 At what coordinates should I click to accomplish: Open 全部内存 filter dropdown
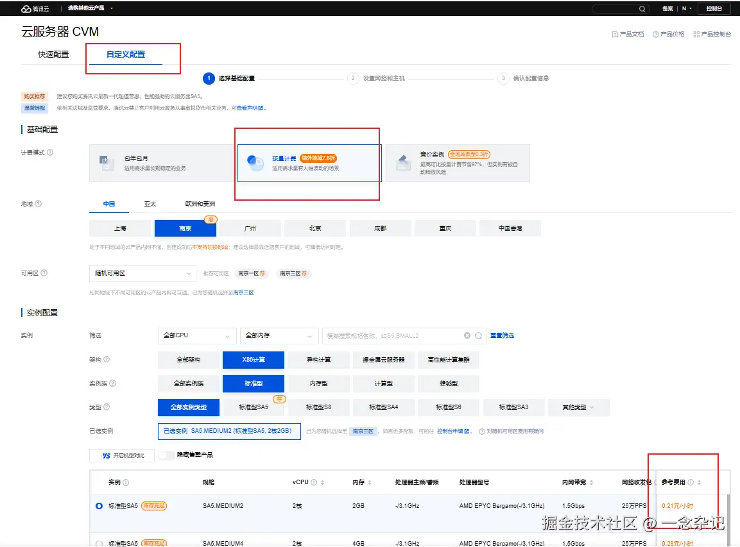coord(279,336)
